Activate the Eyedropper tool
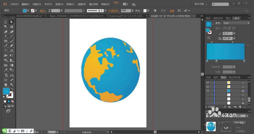Image resolution: width=254 pixels, height=134 pixels. (x=6, y=70)
